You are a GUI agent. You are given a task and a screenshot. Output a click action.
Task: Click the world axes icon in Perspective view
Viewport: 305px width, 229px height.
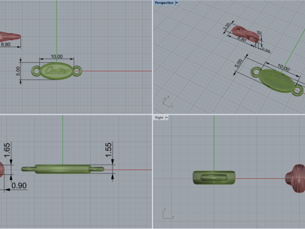(x=168, y=102)
